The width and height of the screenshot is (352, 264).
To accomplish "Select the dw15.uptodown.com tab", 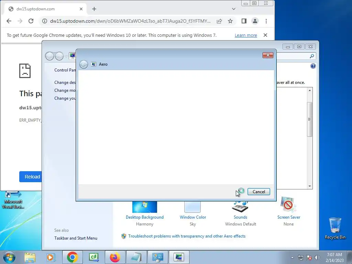I will click(45, 9).
